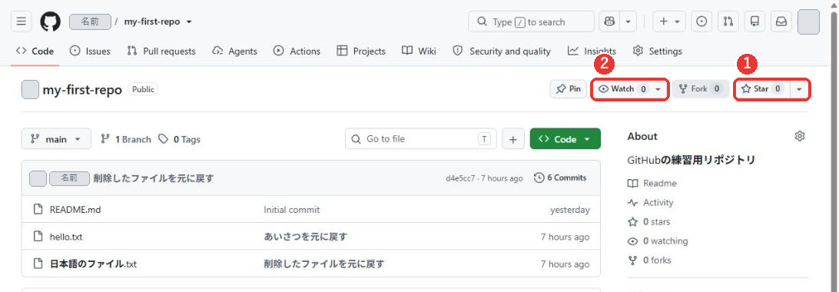Screen dimensions: 839x292
Task: Open the repositories icon in the header
Action: coord(755,22)
